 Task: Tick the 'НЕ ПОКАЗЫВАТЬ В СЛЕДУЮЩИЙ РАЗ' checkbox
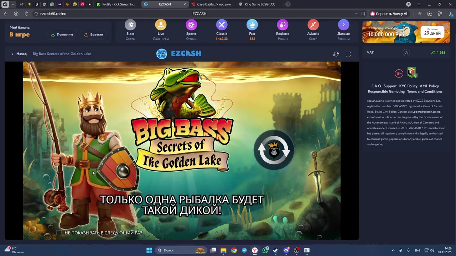(59, 233)
